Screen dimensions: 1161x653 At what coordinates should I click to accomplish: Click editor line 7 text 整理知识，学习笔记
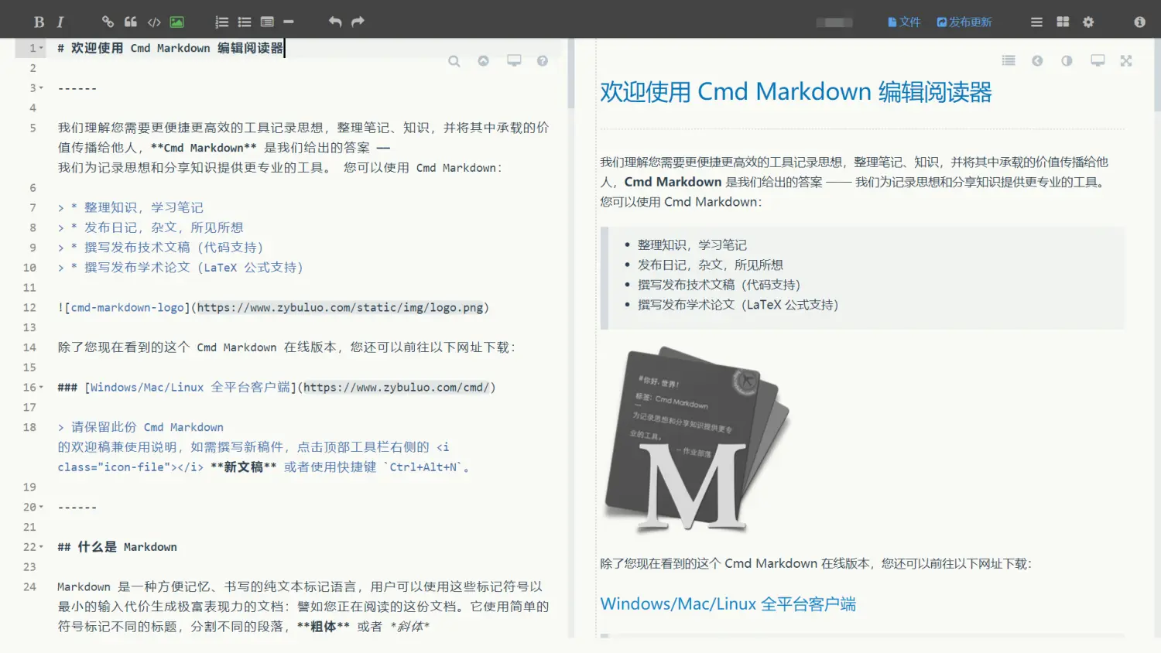click(x=143, y=207)
